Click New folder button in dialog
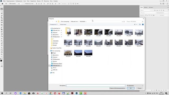Viewport: 169px width, 95px height. pyautogui.click(x=63, y=25)
